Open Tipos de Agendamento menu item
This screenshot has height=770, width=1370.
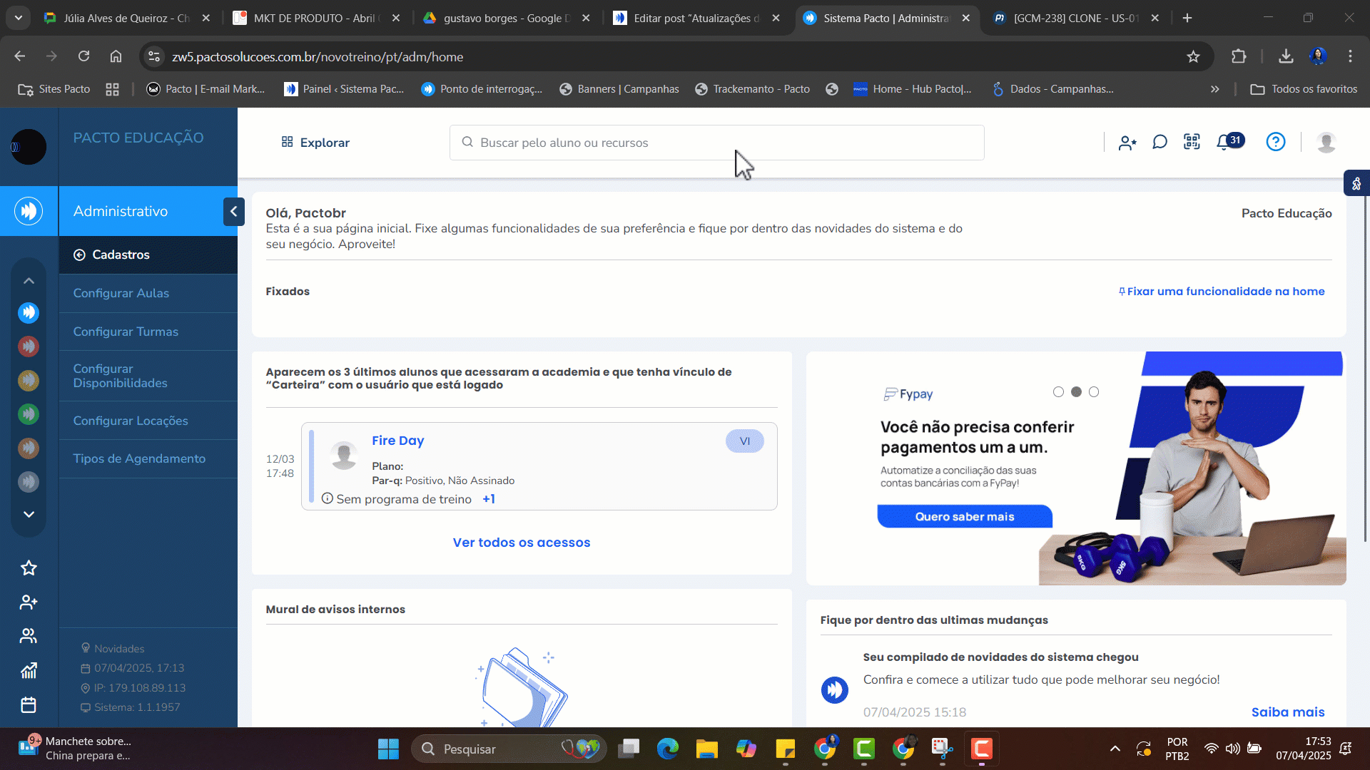point(139,458)
